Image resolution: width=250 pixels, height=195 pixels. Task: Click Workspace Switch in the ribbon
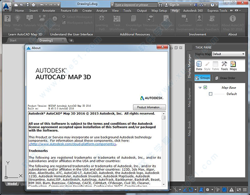click(x=77, y=22)
